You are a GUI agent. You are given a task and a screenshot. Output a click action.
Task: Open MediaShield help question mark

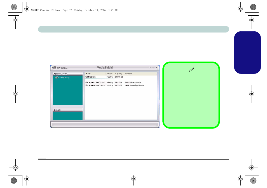tap(150, 68)
